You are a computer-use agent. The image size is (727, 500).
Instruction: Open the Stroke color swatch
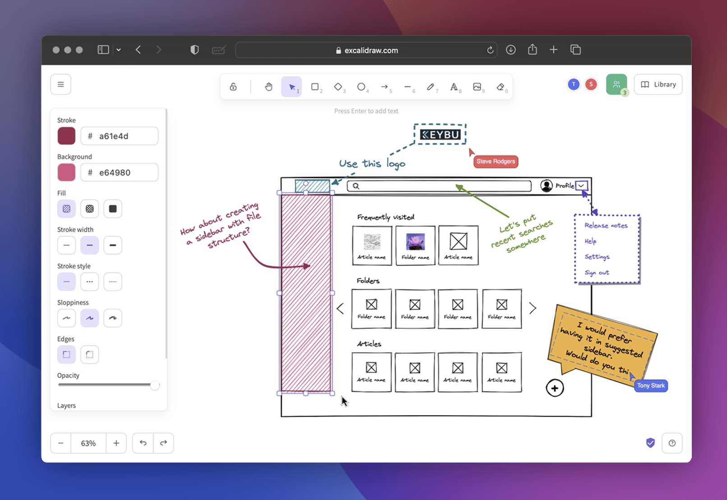66,136
